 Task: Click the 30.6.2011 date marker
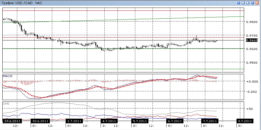40,121
